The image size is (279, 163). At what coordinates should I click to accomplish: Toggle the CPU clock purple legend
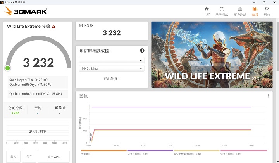click(150, 152)
